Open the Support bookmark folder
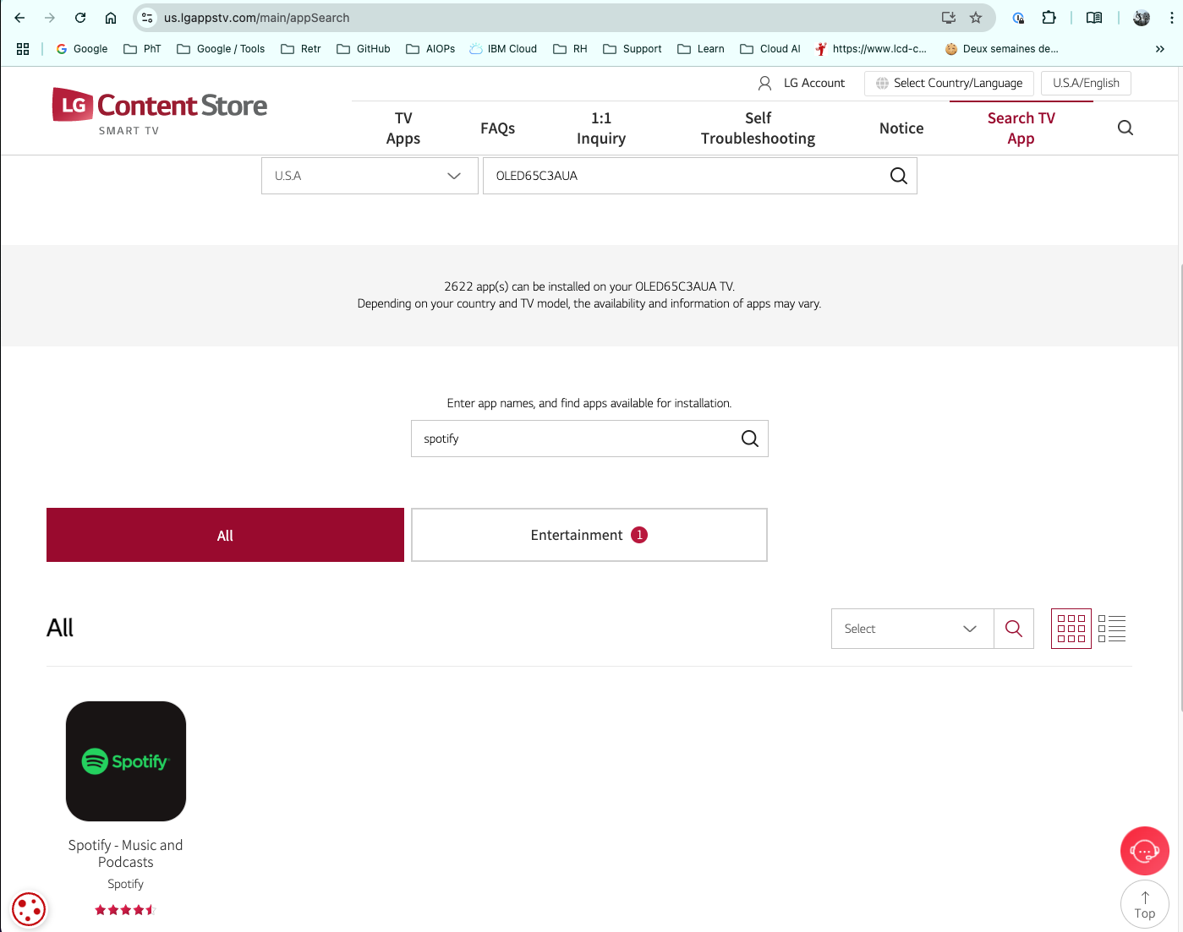 [x=633, y=49]
